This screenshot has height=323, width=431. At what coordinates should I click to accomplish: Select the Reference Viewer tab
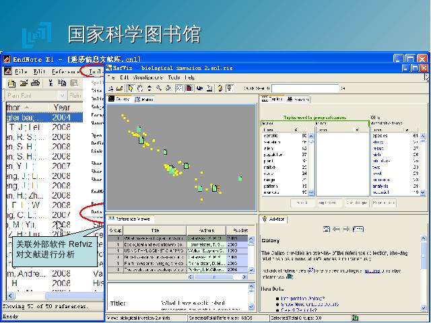tap(130, 219)
